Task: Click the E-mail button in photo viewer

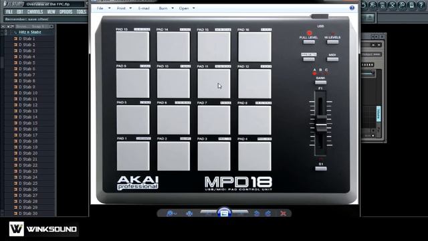Action: [144, 8]
